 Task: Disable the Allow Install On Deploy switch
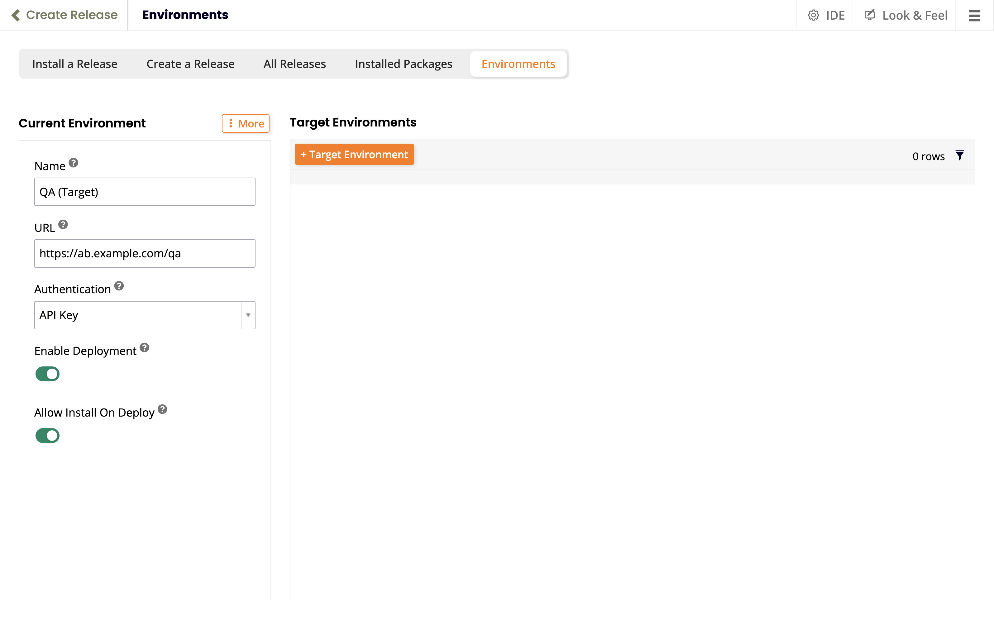[47, 436]
